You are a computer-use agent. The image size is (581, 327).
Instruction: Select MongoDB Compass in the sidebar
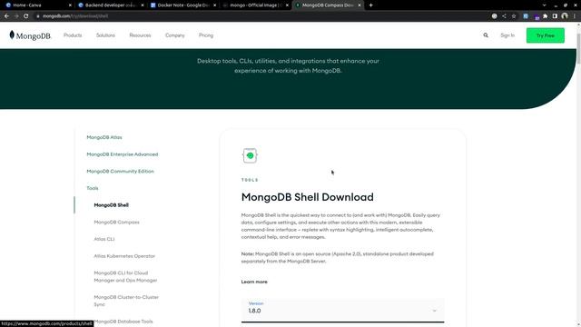(117, 222)
